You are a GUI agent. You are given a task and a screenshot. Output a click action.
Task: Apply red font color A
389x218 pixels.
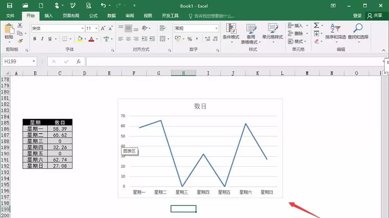coord(91,39)
